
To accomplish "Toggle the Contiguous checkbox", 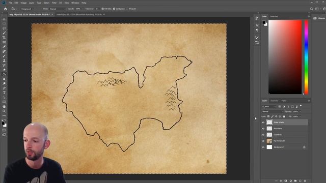I will click(x=114, y=9).
